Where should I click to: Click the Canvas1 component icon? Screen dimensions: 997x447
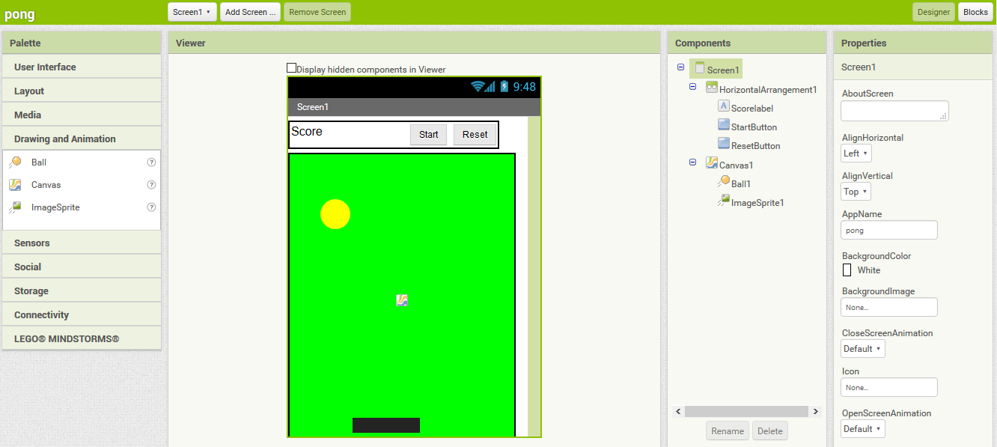click(712, 163)
